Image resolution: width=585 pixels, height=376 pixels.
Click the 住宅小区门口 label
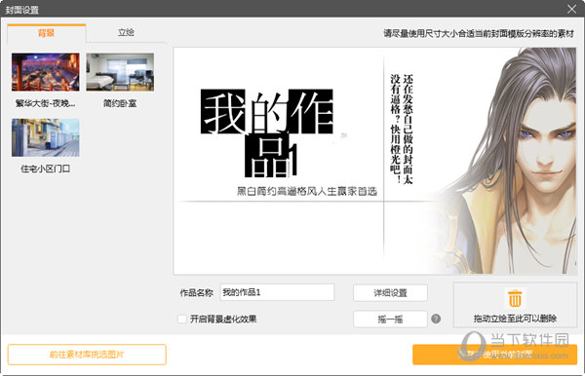pos(45,169)
